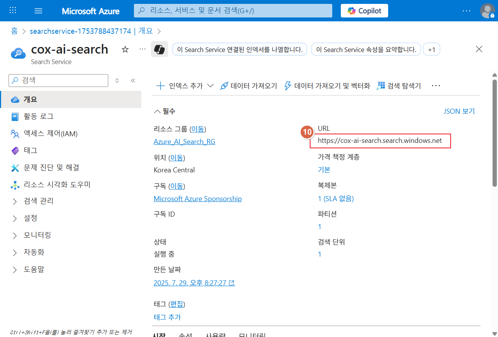Screen dimensions: 498x337
Task: Open the 인덱스 추가 dropdown arrow
Action: pyautogui.click(x=210, y=86)
